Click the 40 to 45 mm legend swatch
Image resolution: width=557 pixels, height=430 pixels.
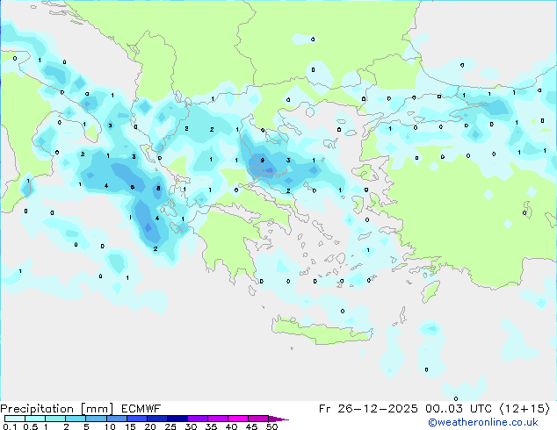pyautogui.click(x=238, y=419)
